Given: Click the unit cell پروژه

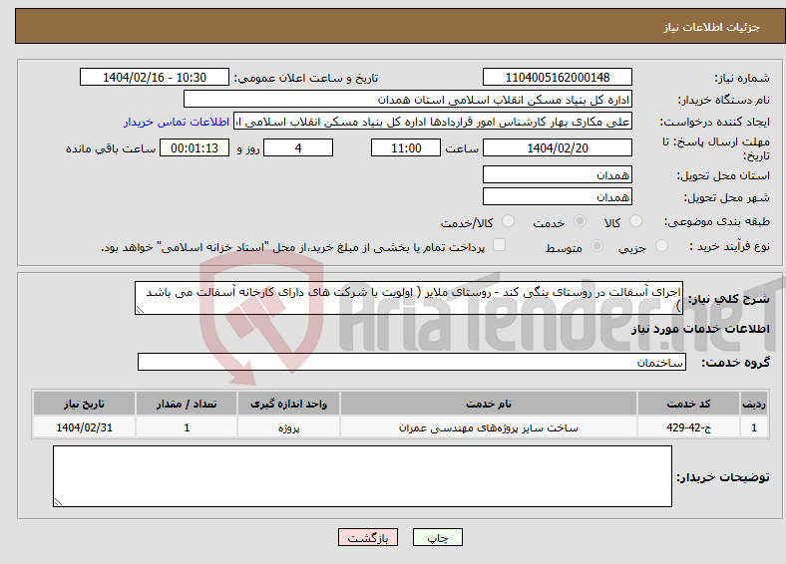Looking at the screenshot, I should (288, 427).
